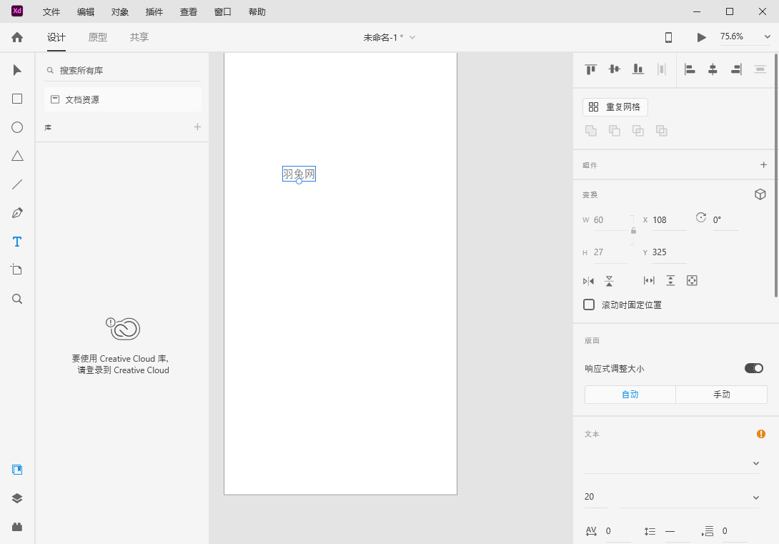Flip the object horizontally

588,281
